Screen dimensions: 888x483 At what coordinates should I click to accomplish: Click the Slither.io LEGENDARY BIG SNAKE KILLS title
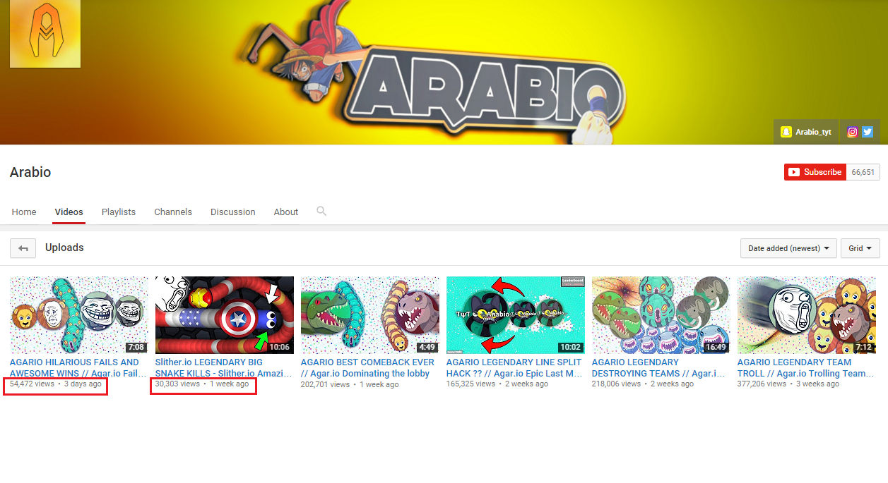[x=223, y=368]
